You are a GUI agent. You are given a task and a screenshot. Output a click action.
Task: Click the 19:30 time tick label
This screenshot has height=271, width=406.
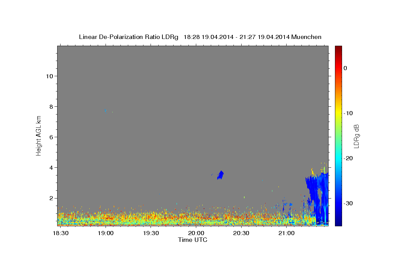coord(151,233)
